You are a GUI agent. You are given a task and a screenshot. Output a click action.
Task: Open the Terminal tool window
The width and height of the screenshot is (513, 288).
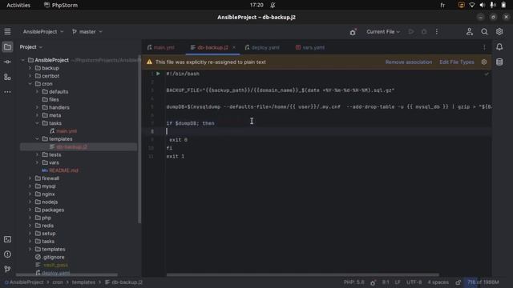[7, 239]
